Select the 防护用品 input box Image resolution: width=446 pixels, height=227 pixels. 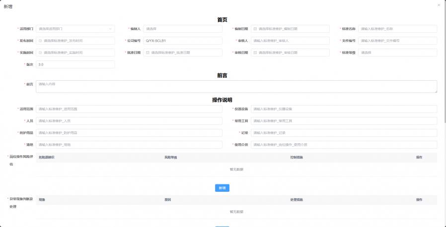pos(129,133)
